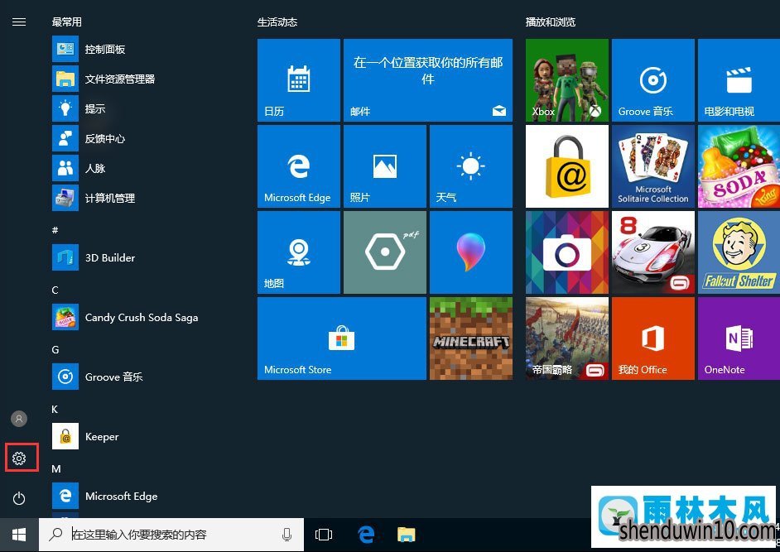This screenshot has width=780, height=552.
Task: Open the Settings gear icon
Action: click(x=19, y=458)
